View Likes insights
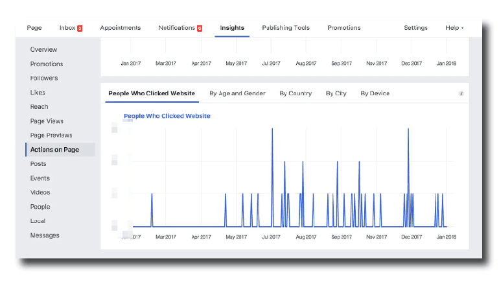Screen dimensions: 499x282 pos(38,93)
